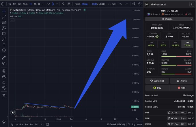Set the 6m date range
The width and height of the screenshot is (196, 127).
pos(21,124)
